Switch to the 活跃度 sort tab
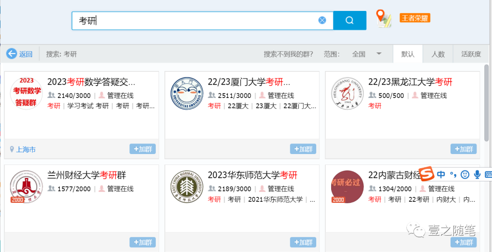Screen dimensions: 492x252 click(471, 54)
